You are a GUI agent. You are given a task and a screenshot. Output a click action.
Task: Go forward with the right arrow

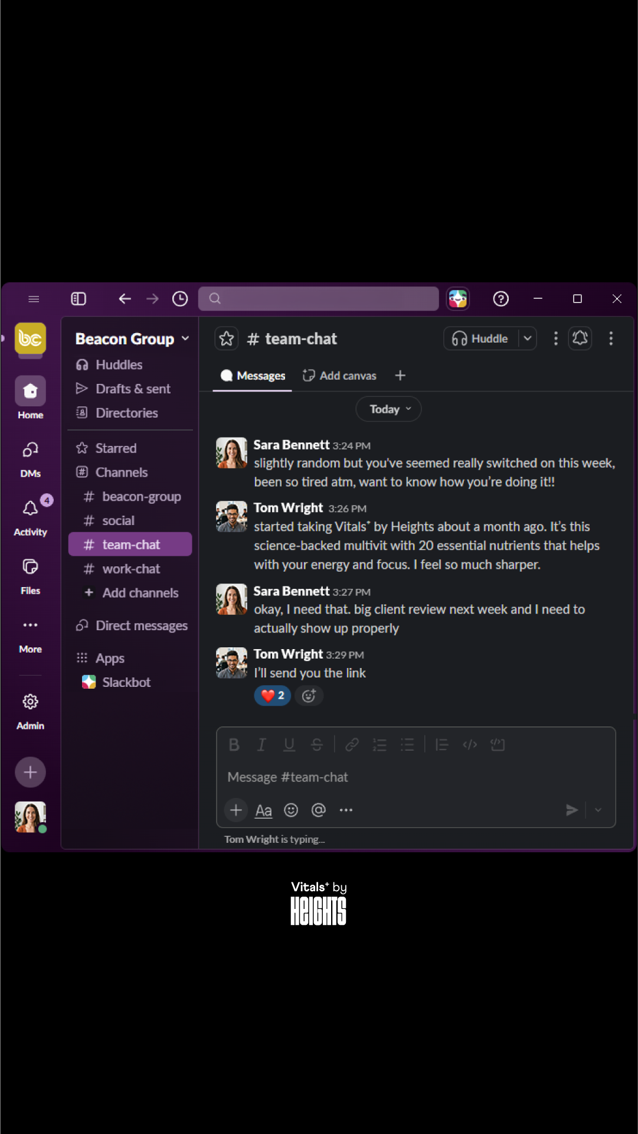tap(152, 299)
